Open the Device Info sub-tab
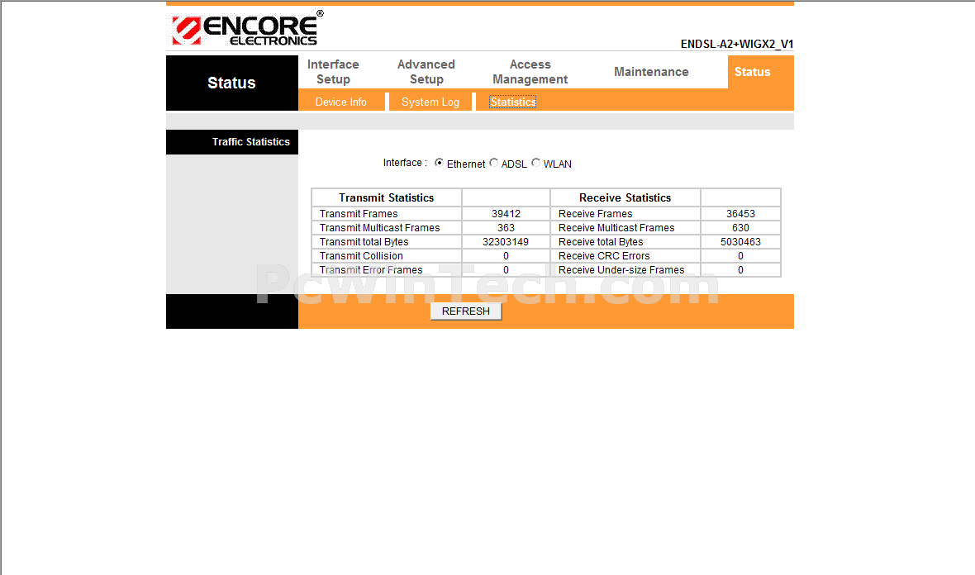 [x=340, y=102]
